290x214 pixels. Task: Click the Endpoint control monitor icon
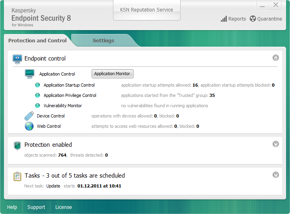point(17,59)
